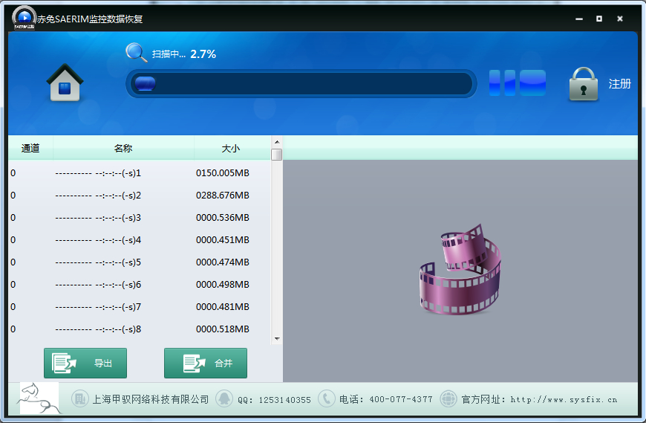Click the file list scroll-down arrow
646x423 pixels.
[277, 338]
